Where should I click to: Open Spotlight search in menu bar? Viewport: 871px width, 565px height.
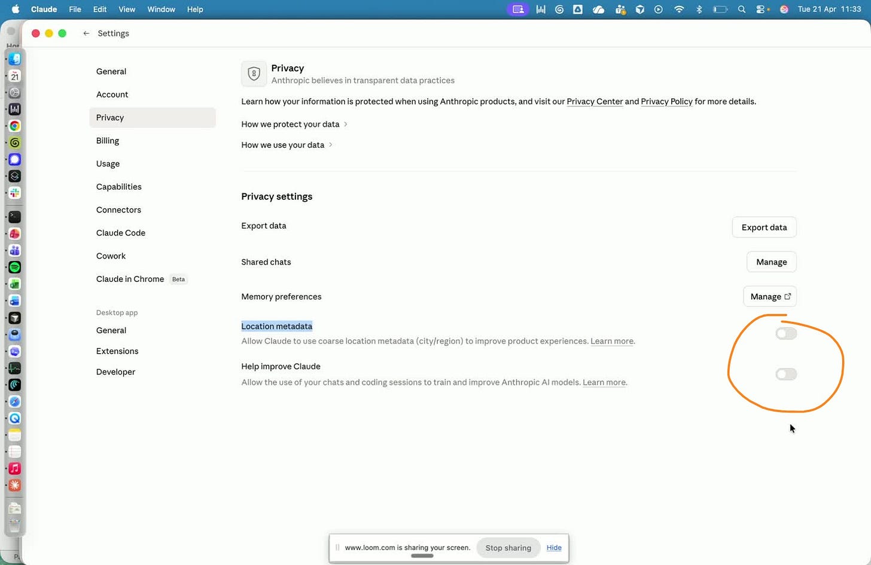coord(742,9)
